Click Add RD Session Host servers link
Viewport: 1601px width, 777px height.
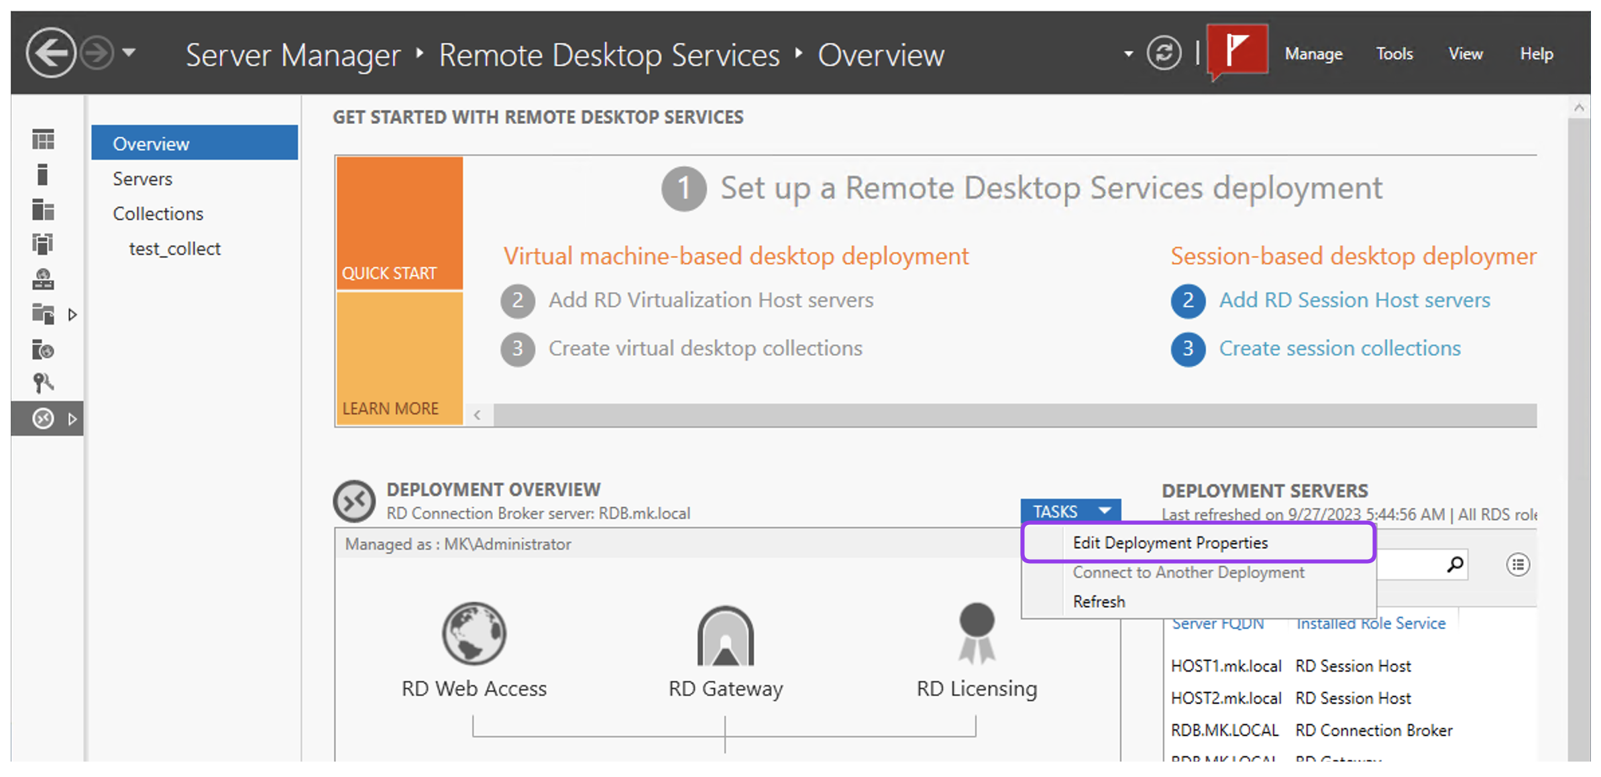1354,300
